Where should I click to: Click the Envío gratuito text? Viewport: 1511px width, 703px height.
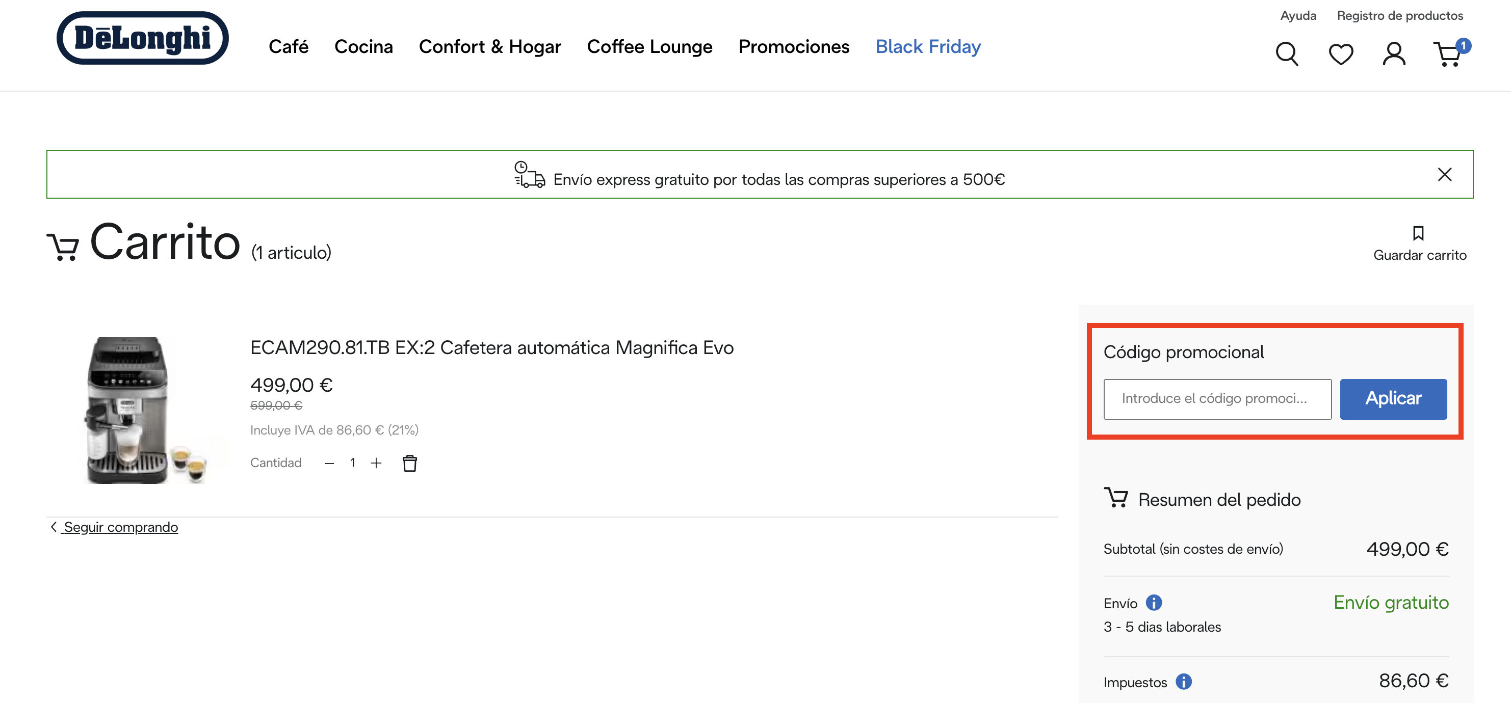tap(1391, 602)
